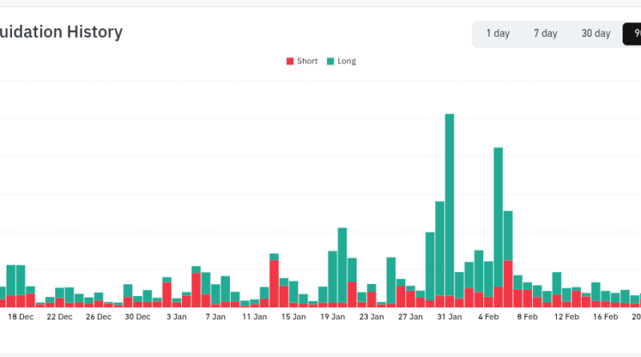Toggle the Long series legend label
641x357 pixels.
347,61
